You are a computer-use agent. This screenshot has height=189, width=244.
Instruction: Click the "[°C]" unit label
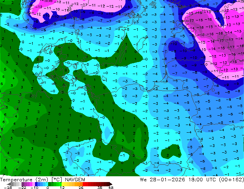point(57,180)
